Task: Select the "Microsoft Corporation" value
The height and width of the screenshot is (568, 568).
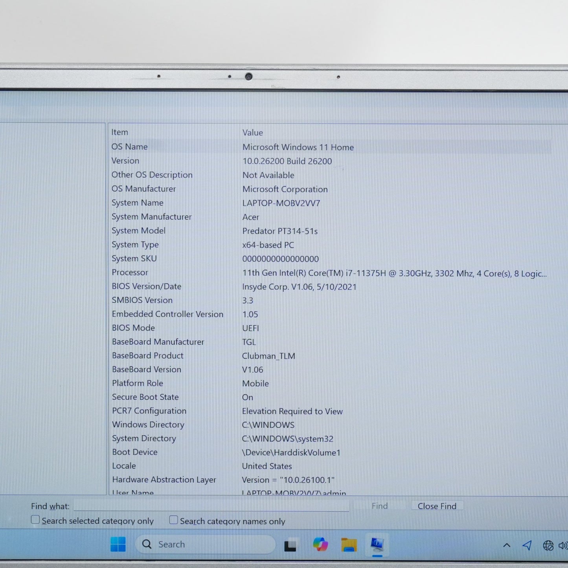Action: click(x=285, y=189)
